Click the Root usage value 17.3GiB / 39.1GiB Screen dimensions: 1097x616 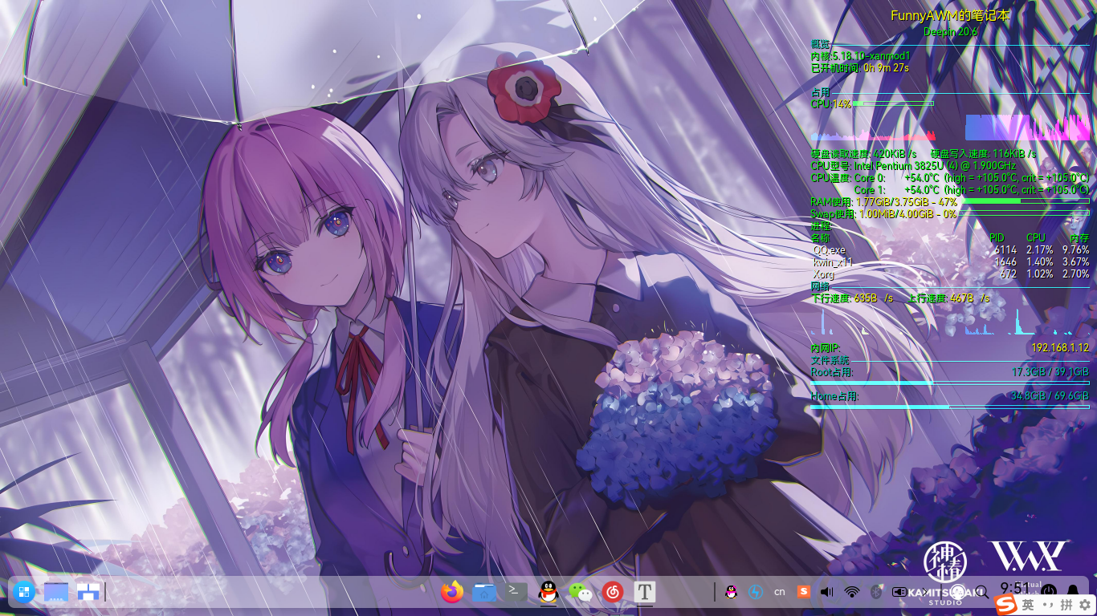[x=1050, y=372]
